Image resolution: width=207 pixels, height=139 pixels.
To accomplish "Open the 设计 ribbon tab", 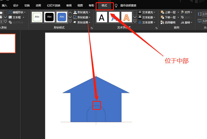I will [x=16, y=6].
